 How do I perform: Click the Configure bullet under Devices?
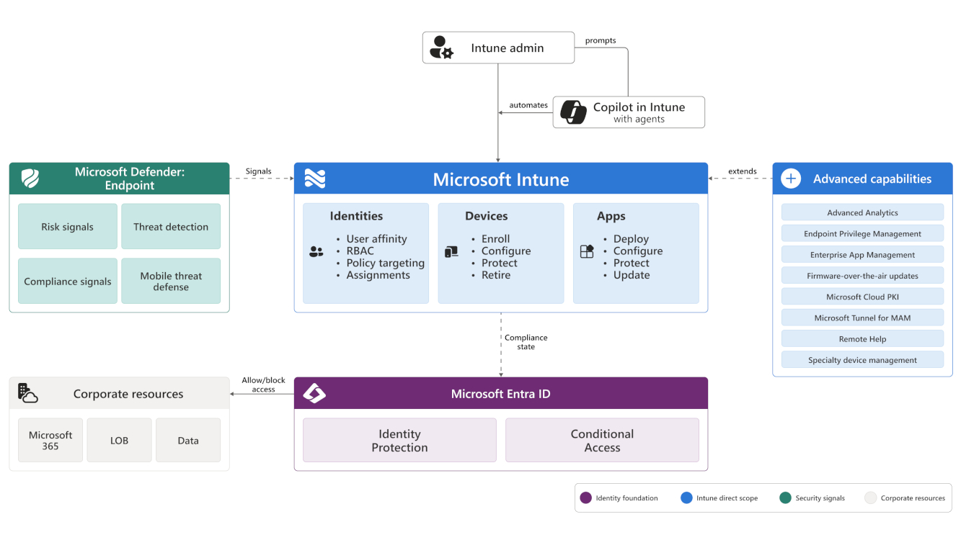point(506,251)
